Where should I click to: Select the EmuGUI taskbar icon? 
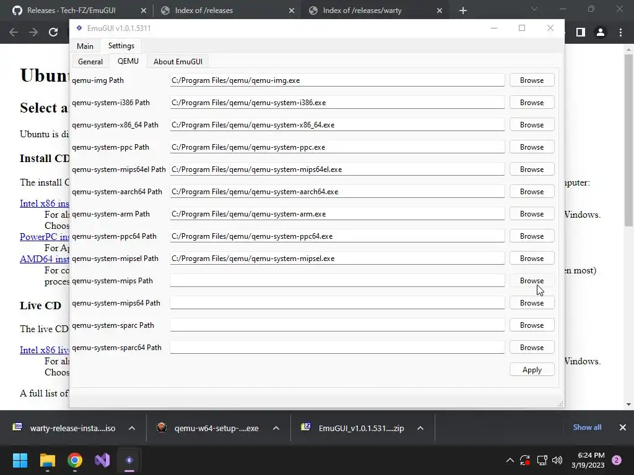(x=129, y=460)
